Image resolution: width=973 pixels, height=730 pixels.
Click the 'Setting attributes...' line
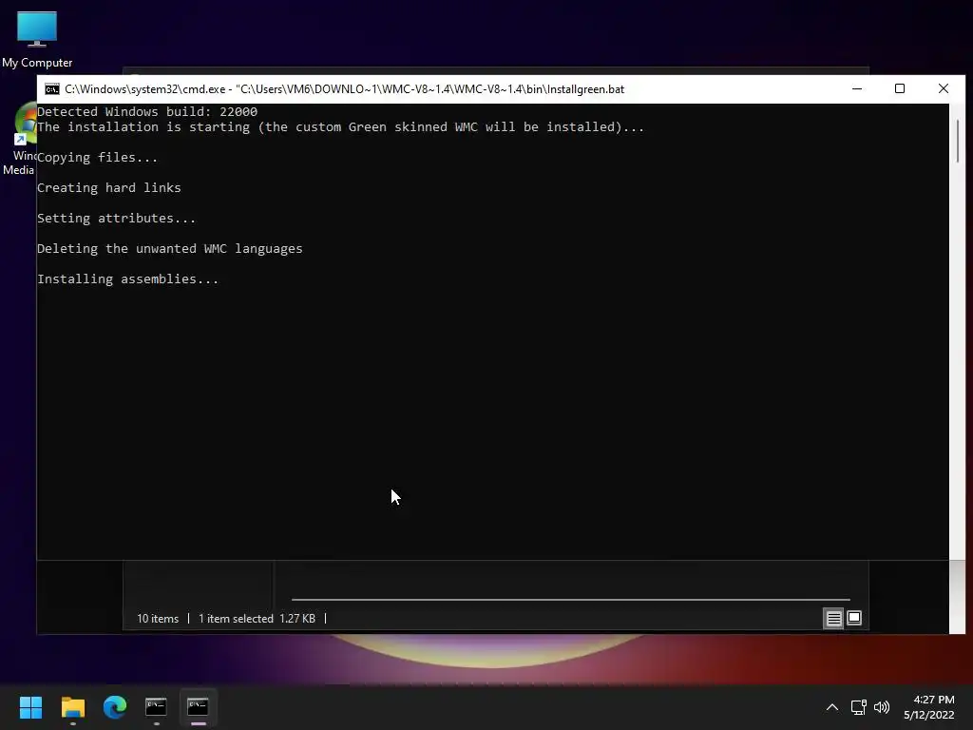tap(117, 219)
